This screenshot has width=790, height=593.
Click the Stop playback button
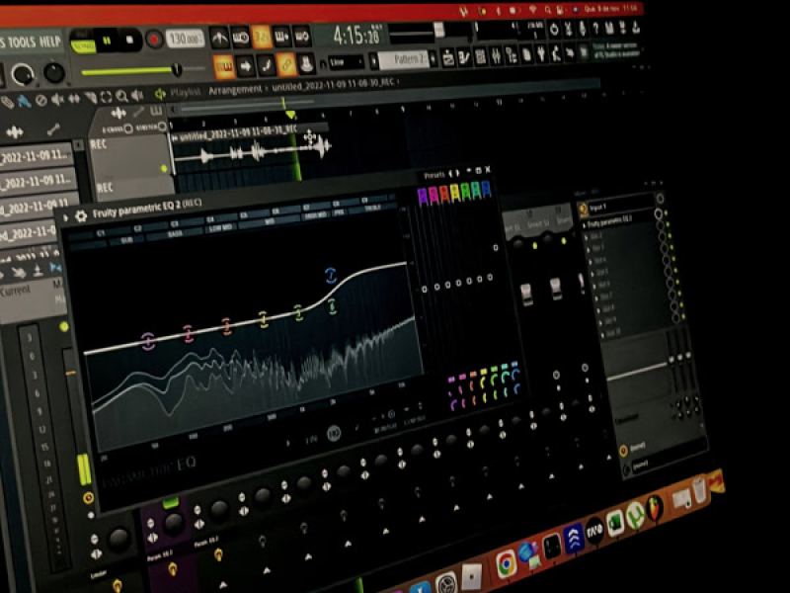pos(131,41)
